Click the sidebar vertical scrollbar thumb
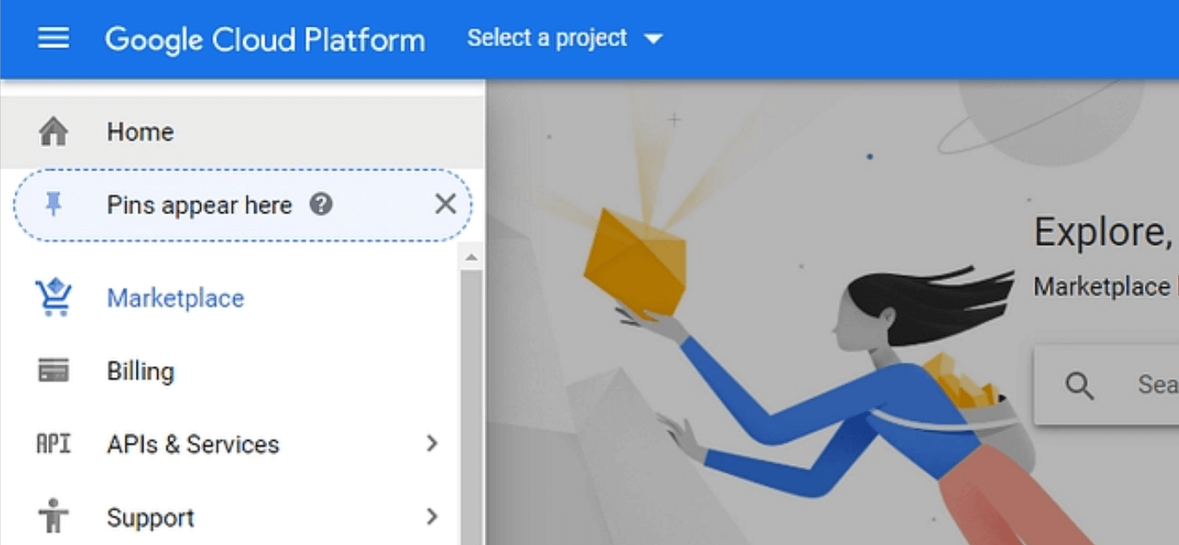The height and width of the screenshot is (545, 1179). [x=471, y=407]
